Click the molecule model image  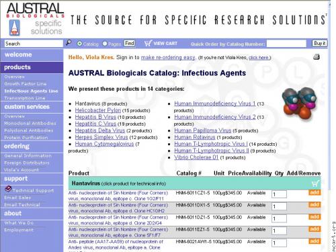pos(300,103)
